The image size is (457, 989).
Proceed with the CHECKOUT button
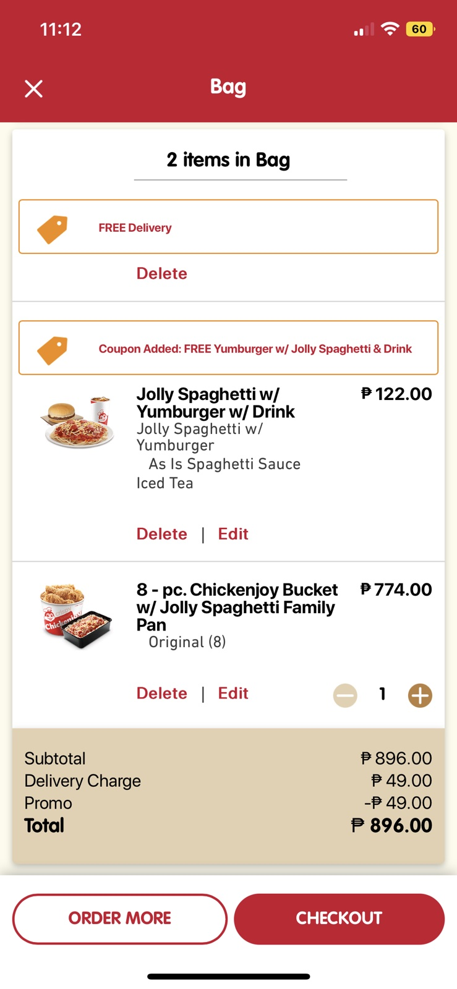click(x=339, y=919)
